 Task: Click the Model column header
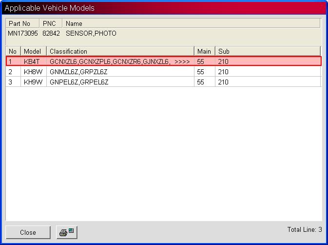[x=33, y=51]
